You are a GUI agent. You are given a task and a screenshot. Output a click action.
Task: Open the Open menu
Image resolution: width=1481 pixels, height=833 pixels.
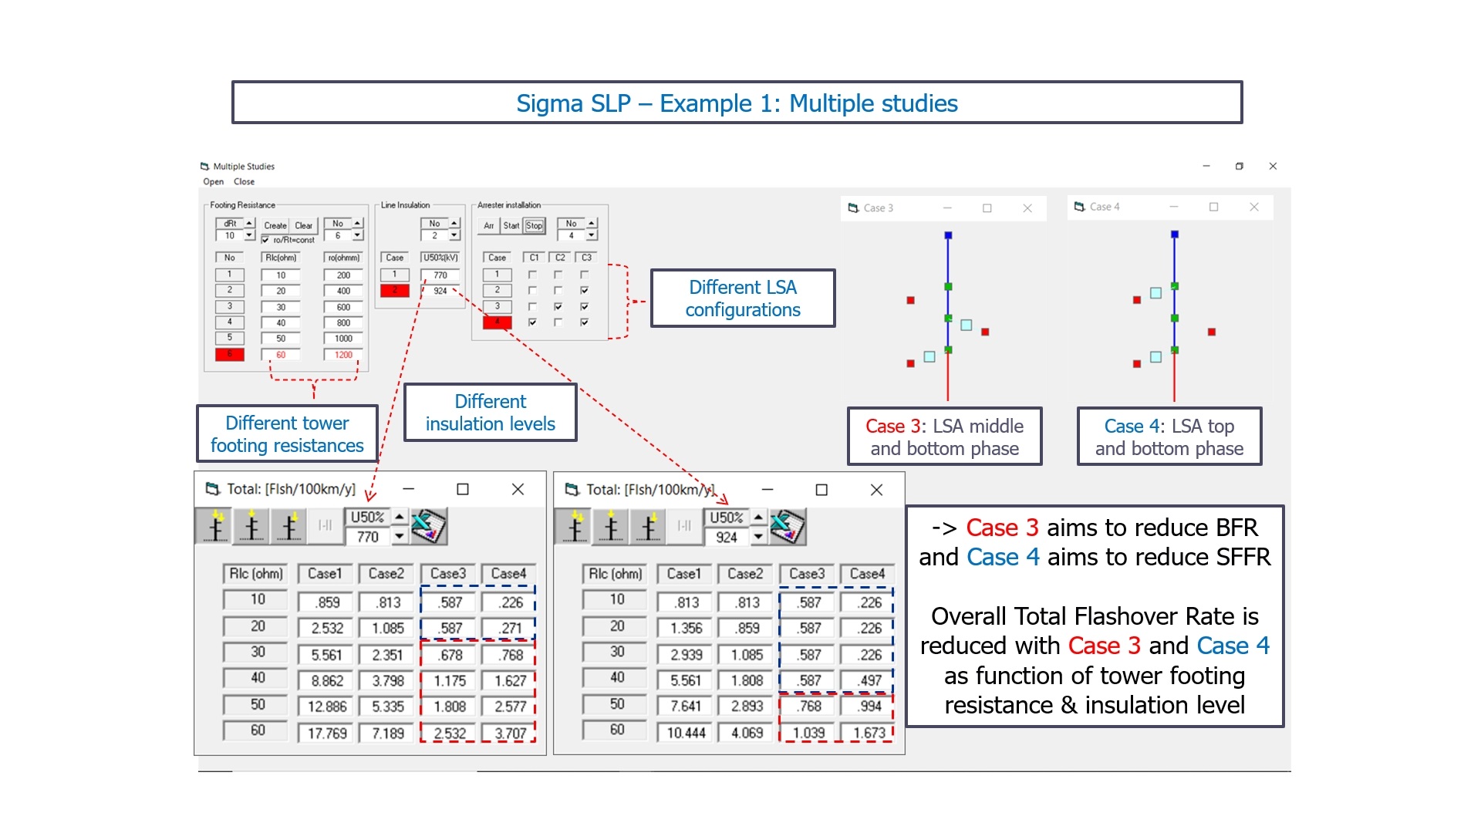[214, 182]
